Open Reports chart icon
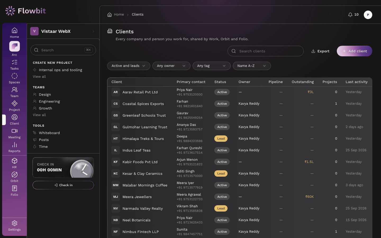The height and width of the screenshot is (238, 381). coord(15,145)
